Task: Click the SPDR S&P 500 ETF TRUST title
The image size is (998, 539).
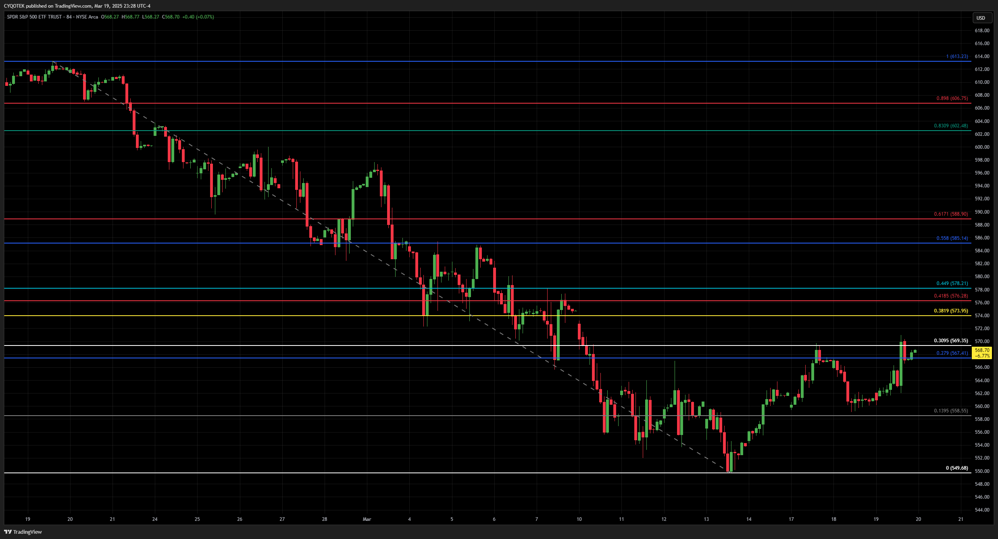Action: [x=34, y=17]
